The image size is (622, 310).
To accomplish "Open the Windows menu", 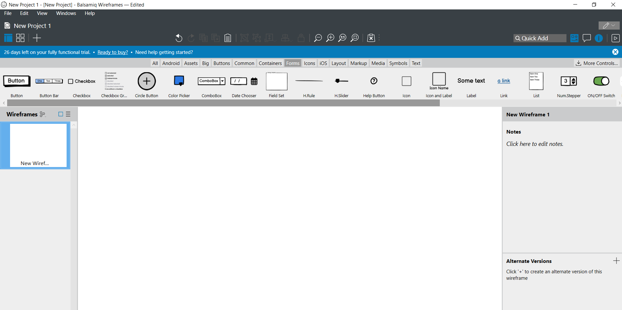I will pos(66,13).
